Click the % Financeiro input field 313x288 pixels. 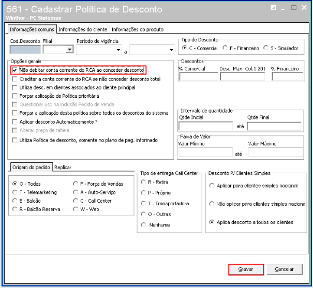(x=288, y=77)
